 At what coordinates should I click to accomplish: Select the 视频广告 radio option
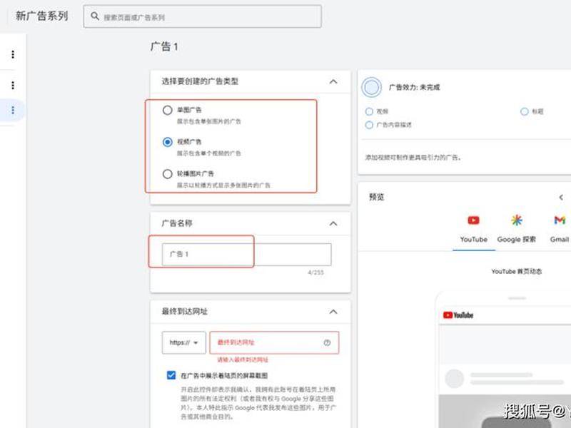168,142
